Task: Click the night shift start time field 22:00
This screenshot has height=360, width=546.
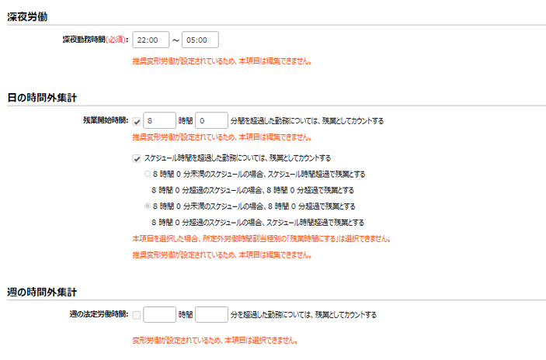Action: pyautogui.click(x=151, y=40)
